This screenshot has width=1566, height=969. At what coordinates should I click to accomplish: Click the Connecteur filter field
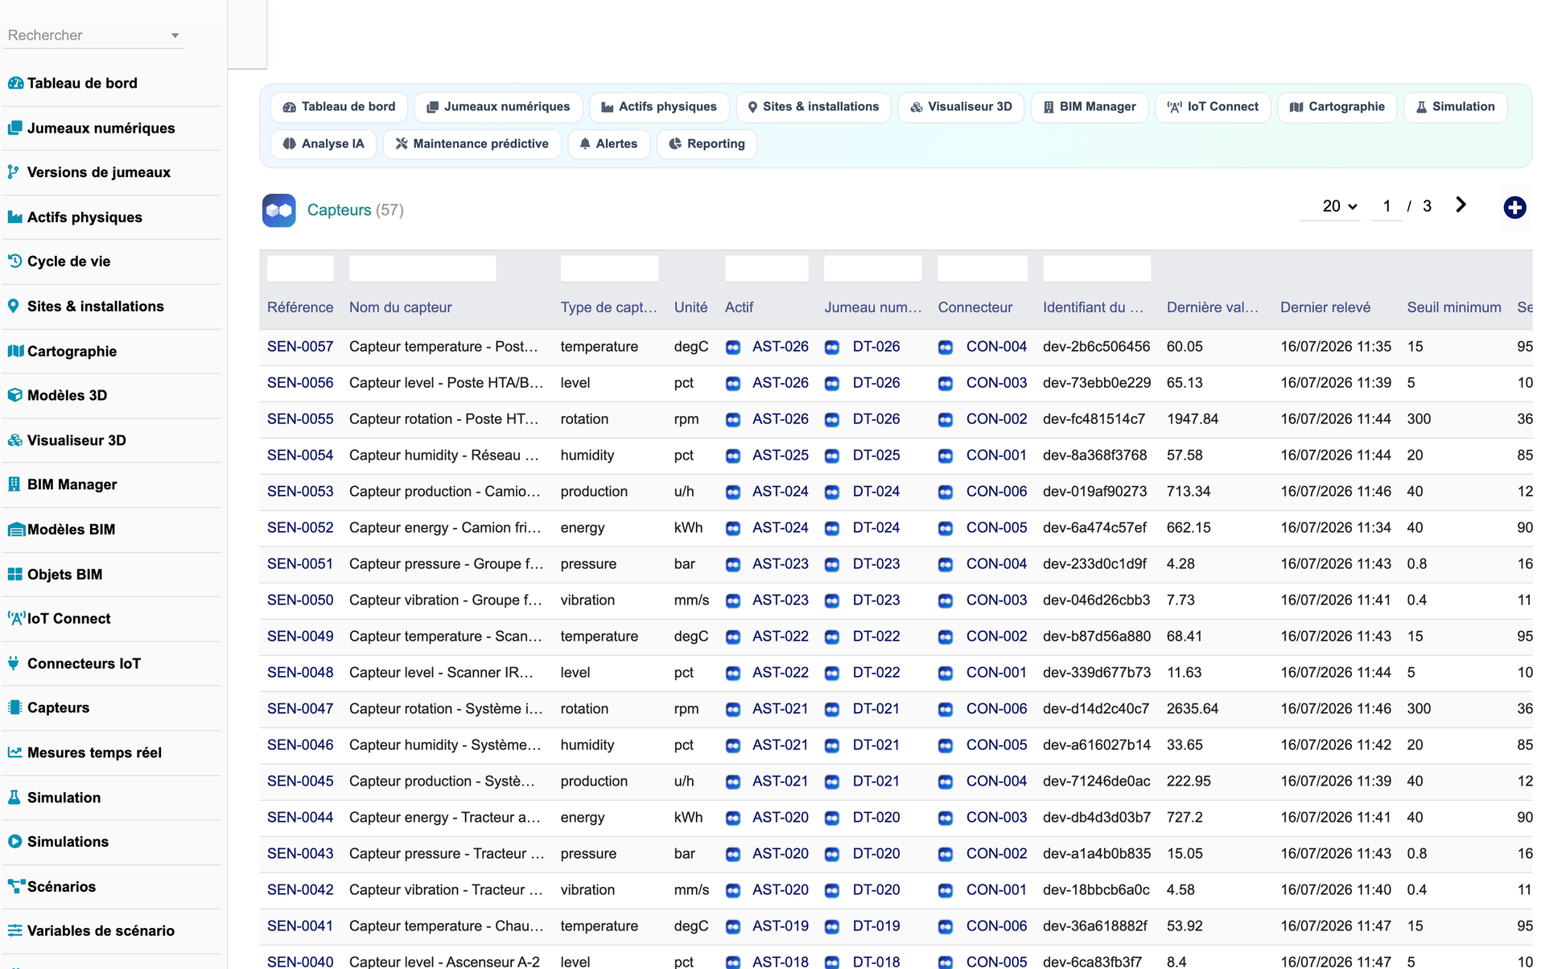coord(982,269)
